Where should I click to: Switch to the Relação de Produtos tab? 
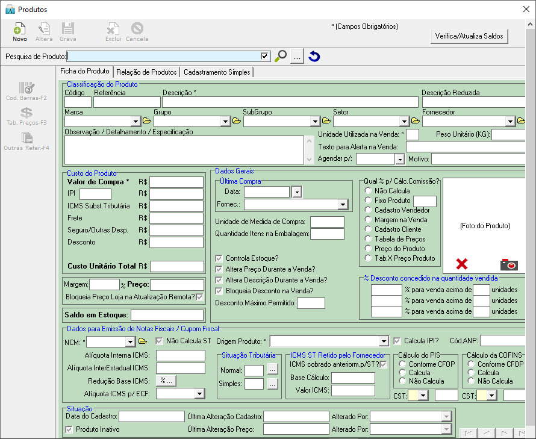click(x=146, y=72)
